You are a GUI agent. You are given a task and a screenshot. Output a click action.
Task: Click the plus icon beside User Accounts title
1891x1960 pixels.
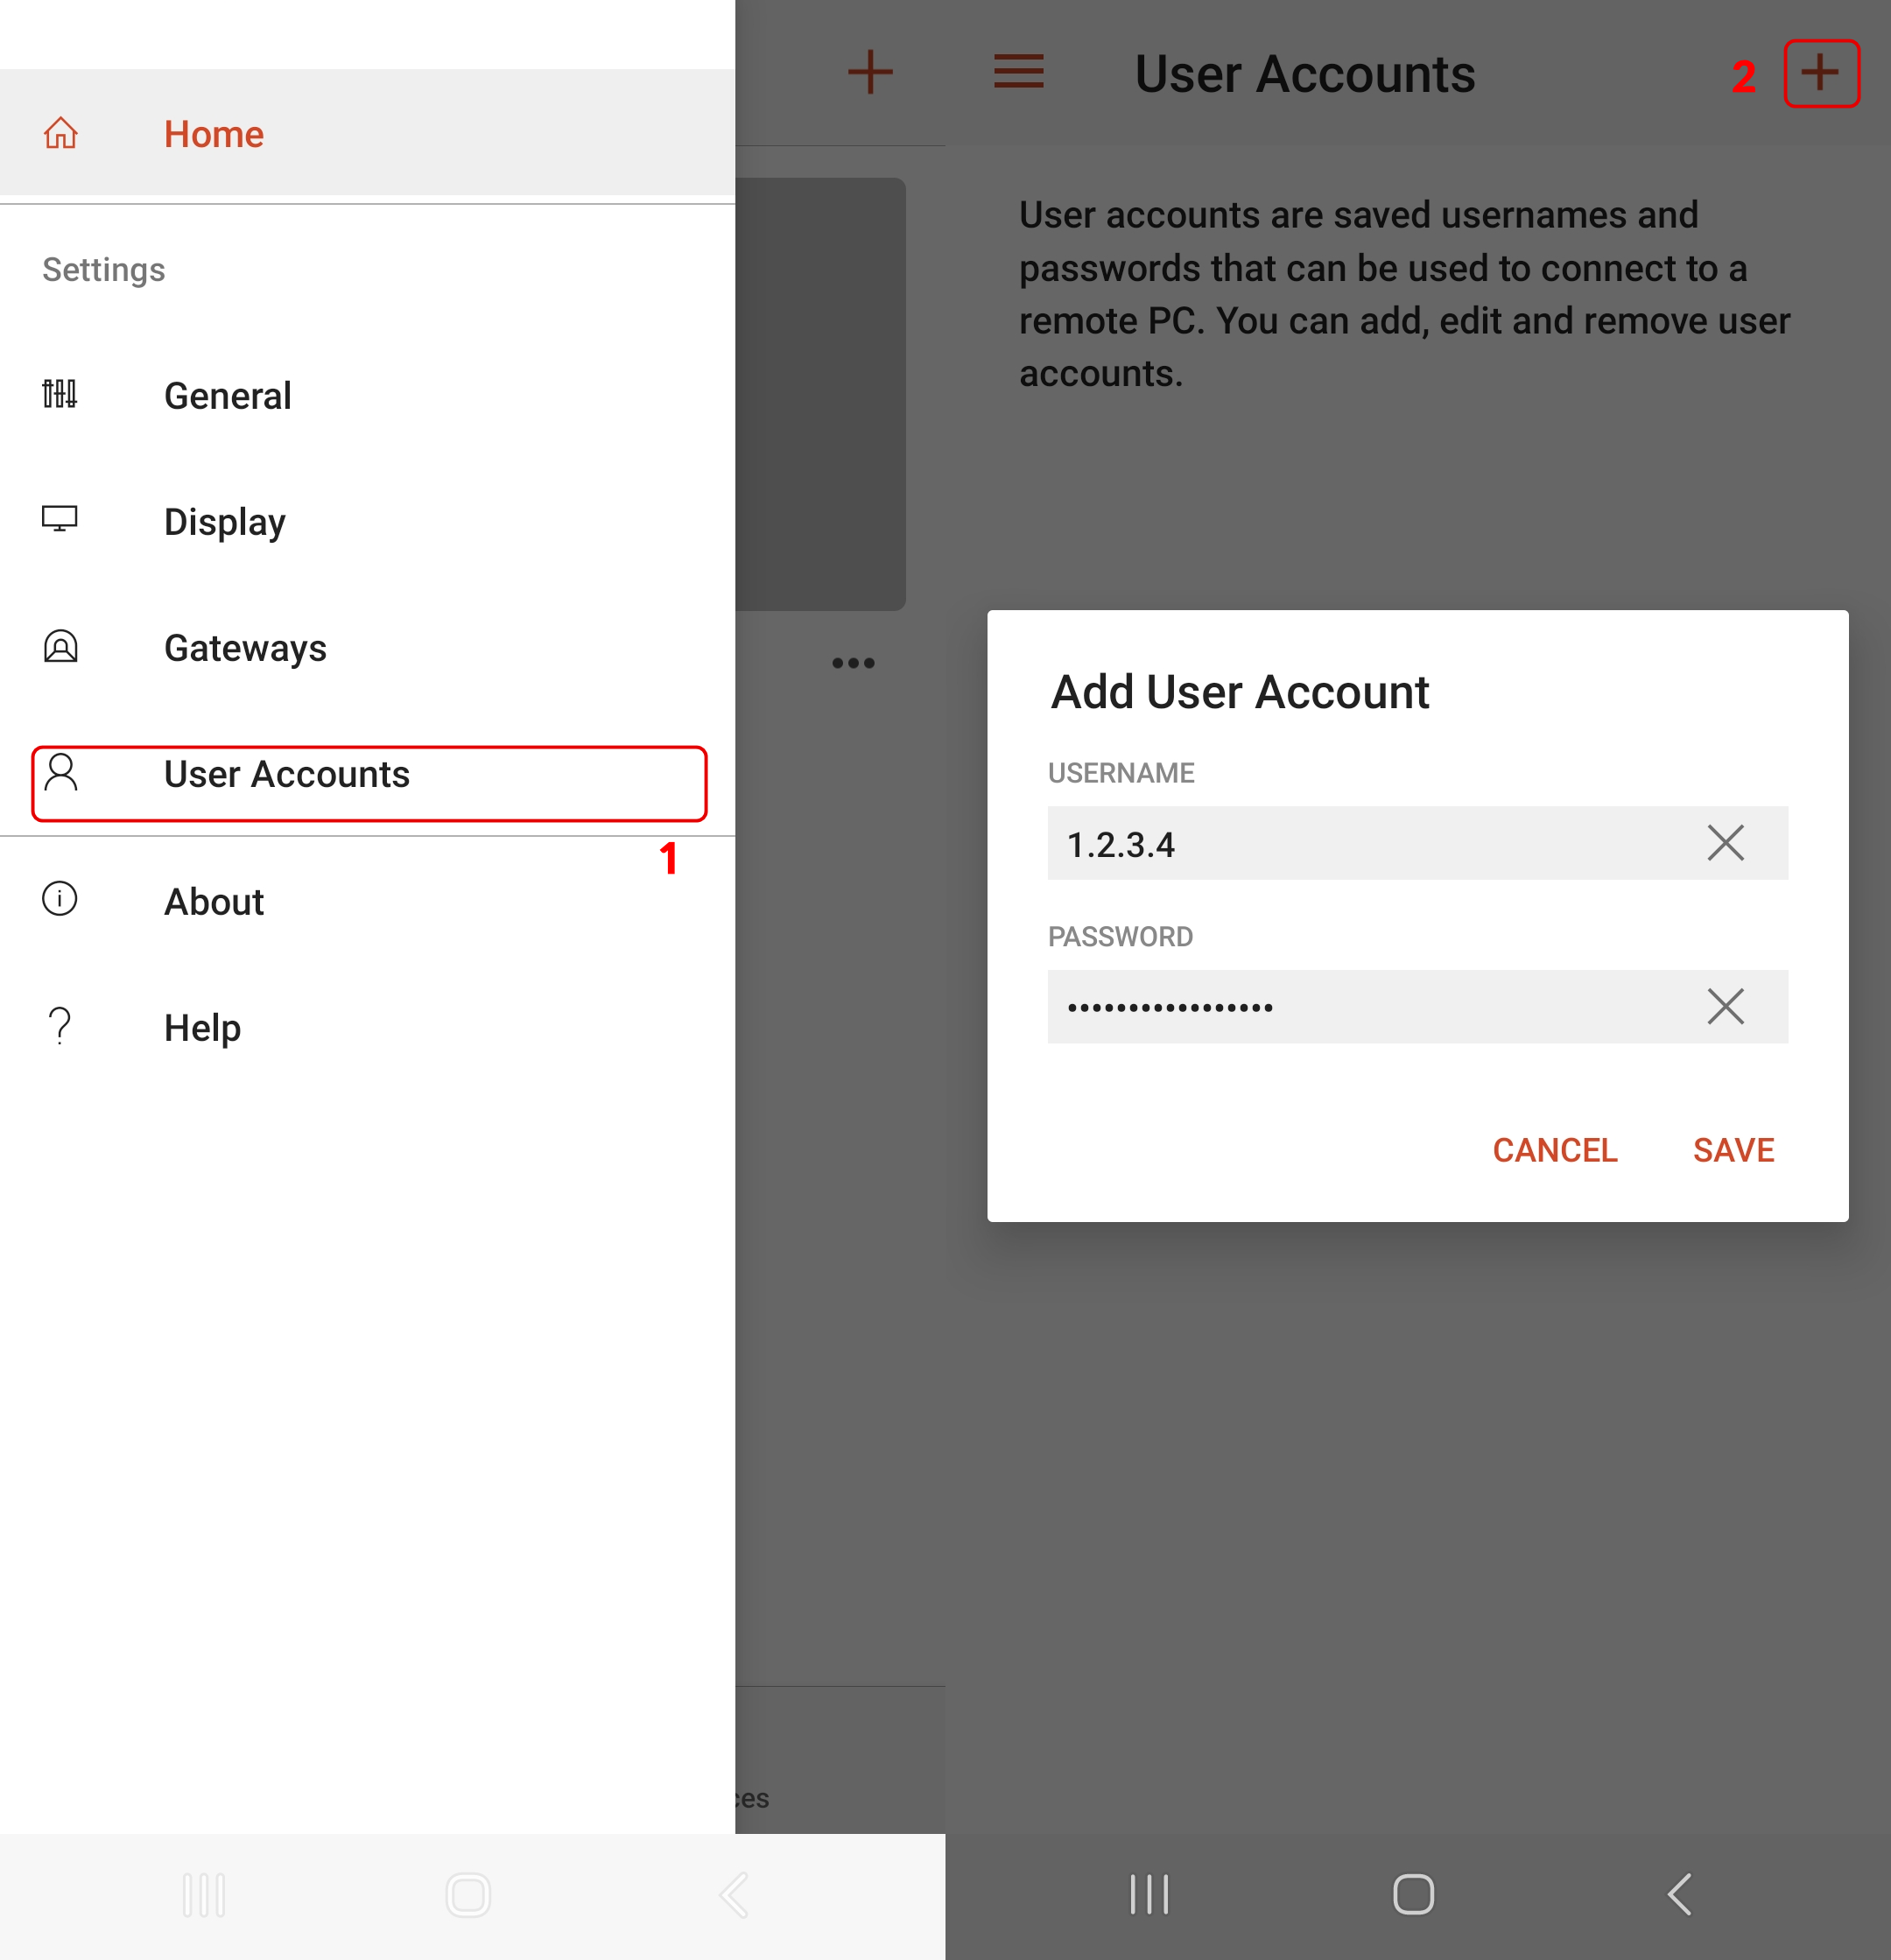1820,73
